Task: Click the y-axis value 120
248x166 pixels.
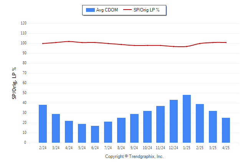Action: [x=23, y=23]
